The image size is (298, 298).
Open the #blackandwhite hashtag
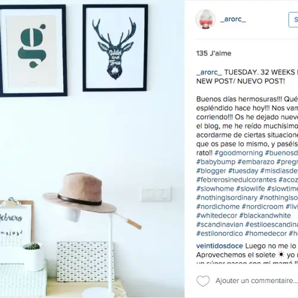point(265,215)
